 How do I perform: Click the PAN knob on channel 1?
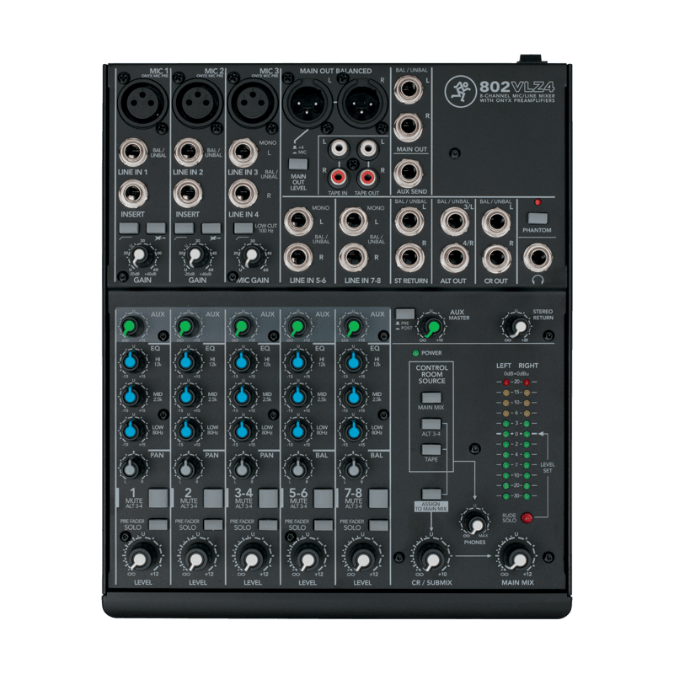131,468
